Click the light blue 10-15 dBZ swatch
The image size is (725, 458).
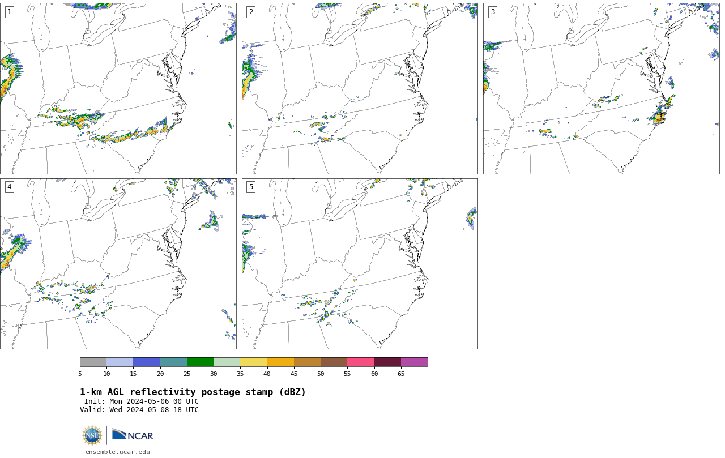120,362
